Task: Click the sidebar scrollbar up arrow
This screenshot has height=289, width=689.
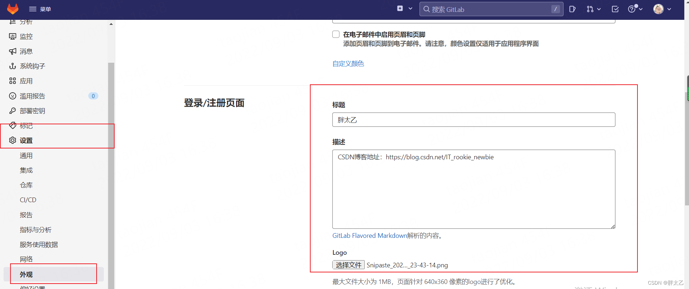Action: click(x=111, y=24)
